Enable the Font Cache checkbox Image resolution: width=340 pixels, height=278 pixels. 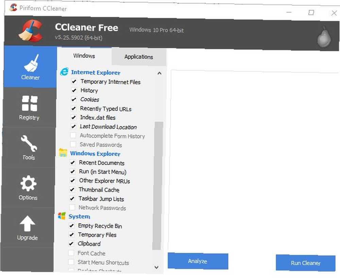[71, 253]
